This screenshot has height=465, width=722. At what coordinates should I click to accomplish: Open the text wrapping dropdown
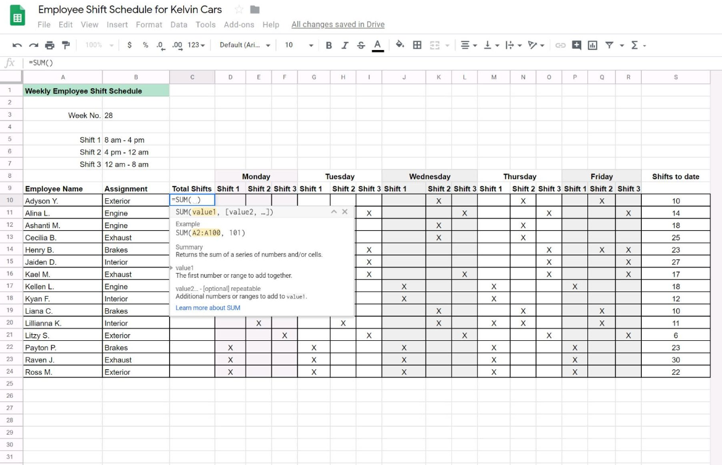[x=513, y=45]
